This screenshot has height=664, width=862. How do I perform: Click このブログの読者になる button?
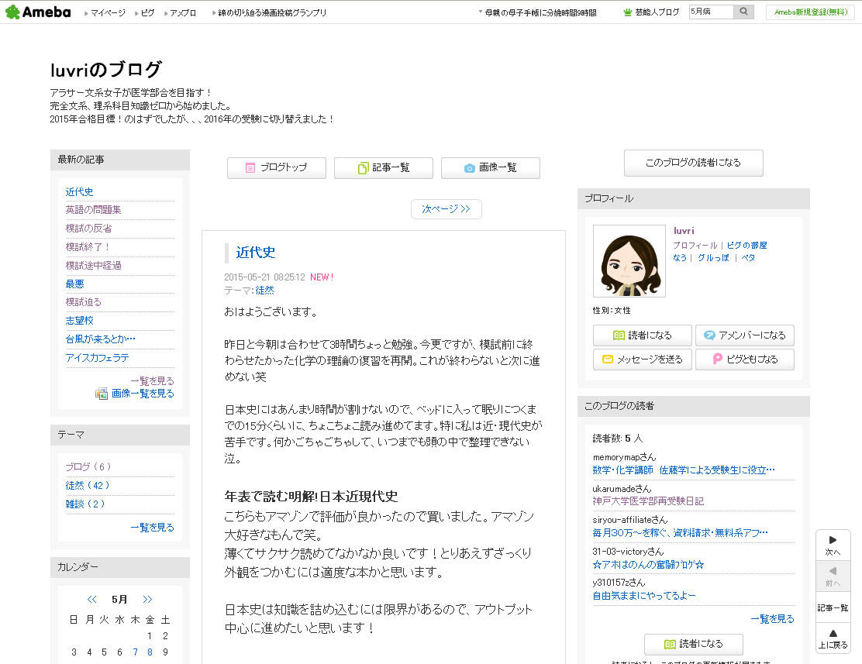(x=693, y=163)
